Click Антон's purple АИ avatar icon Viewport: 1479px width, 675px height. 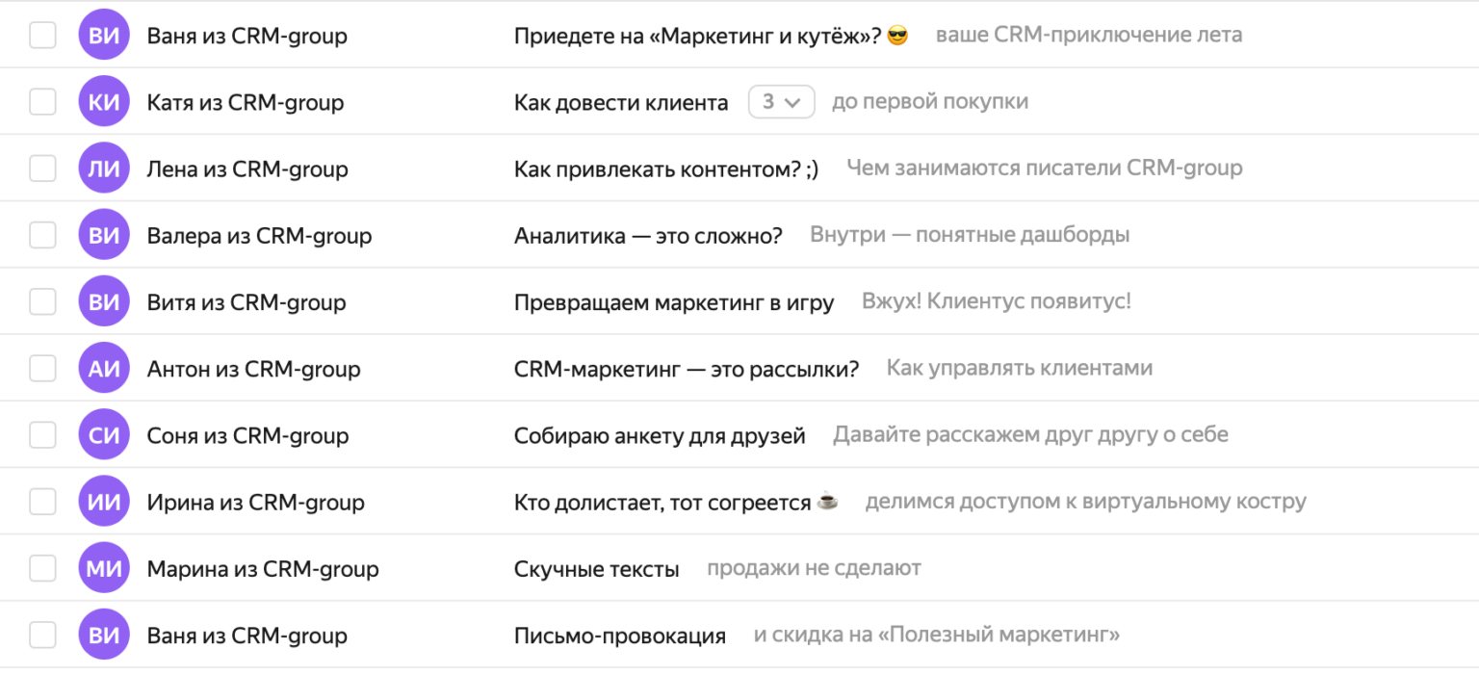pyautogui.click(x=104, y=369)
